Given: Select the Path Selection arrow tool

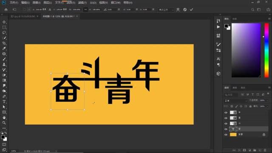Looking at the screenshot, I should (4, 107).
